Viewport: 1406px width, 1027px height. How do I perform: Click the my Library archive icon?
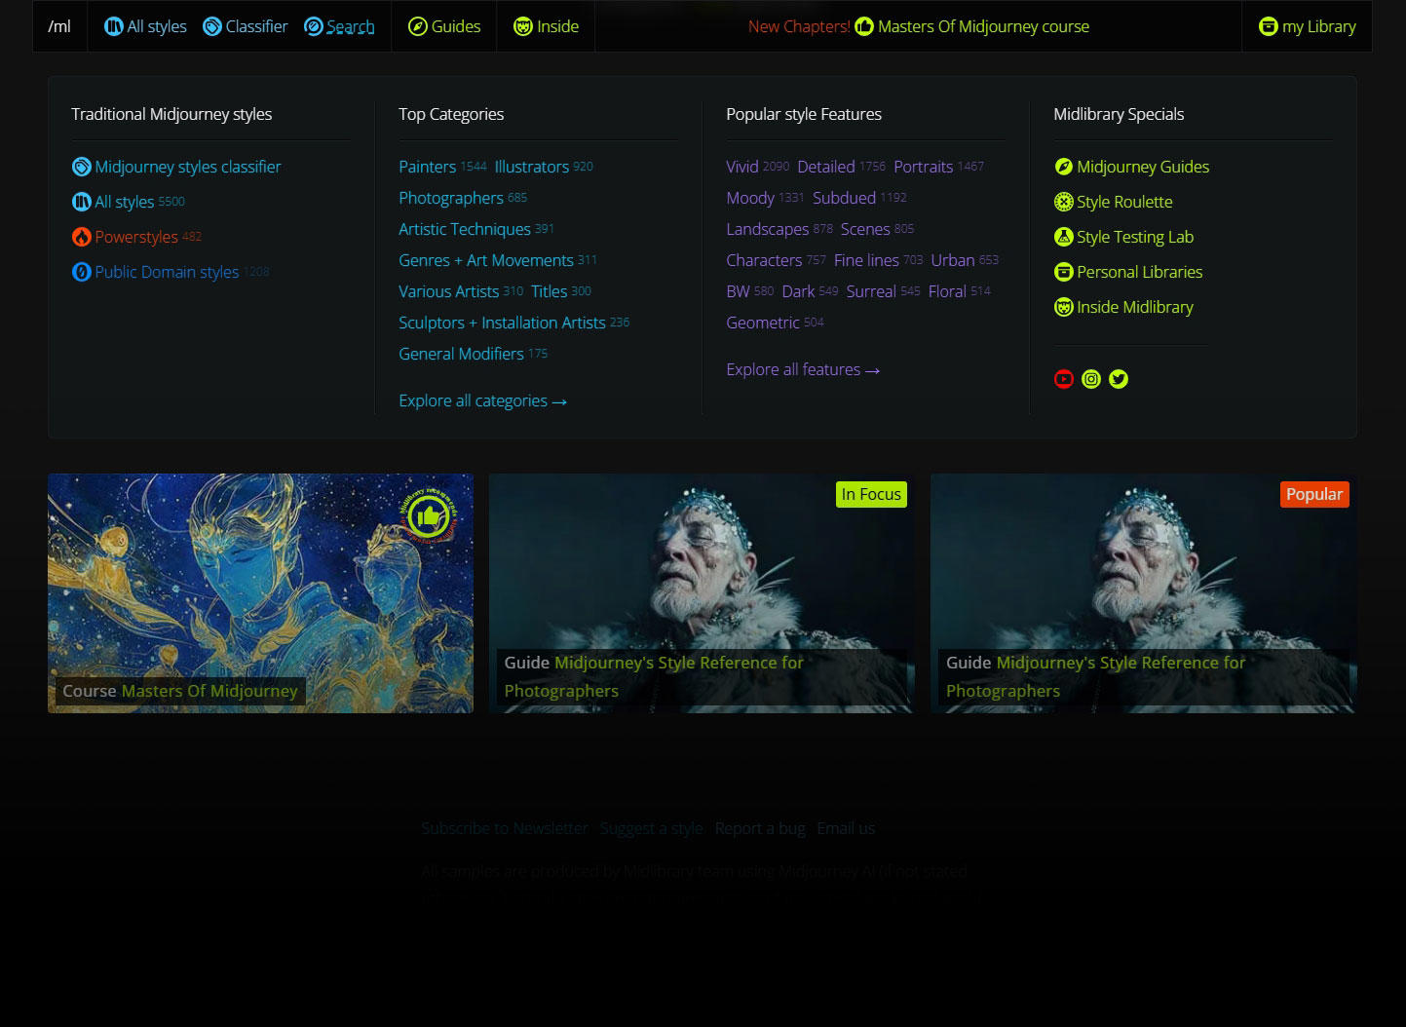(1269, 26)
